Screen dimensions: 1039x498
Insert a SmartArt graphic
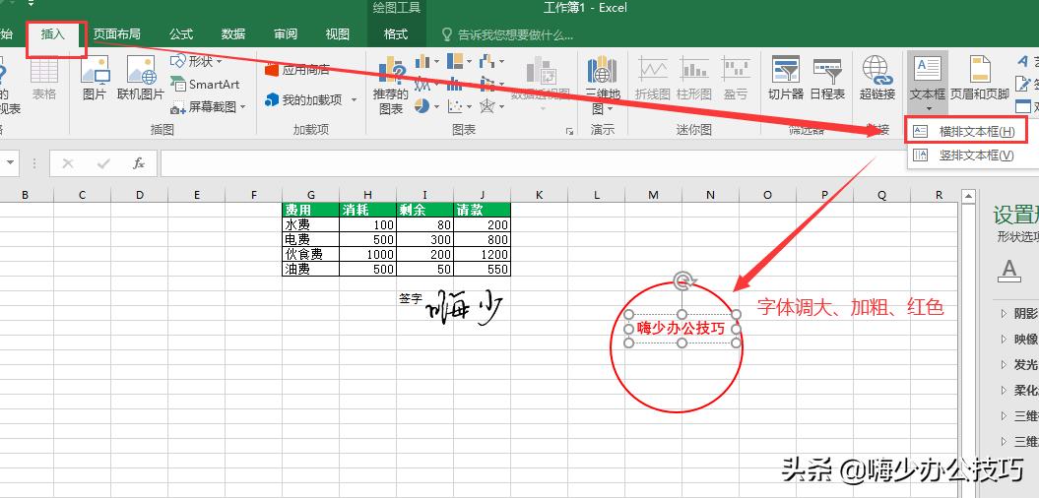point(205,84)
